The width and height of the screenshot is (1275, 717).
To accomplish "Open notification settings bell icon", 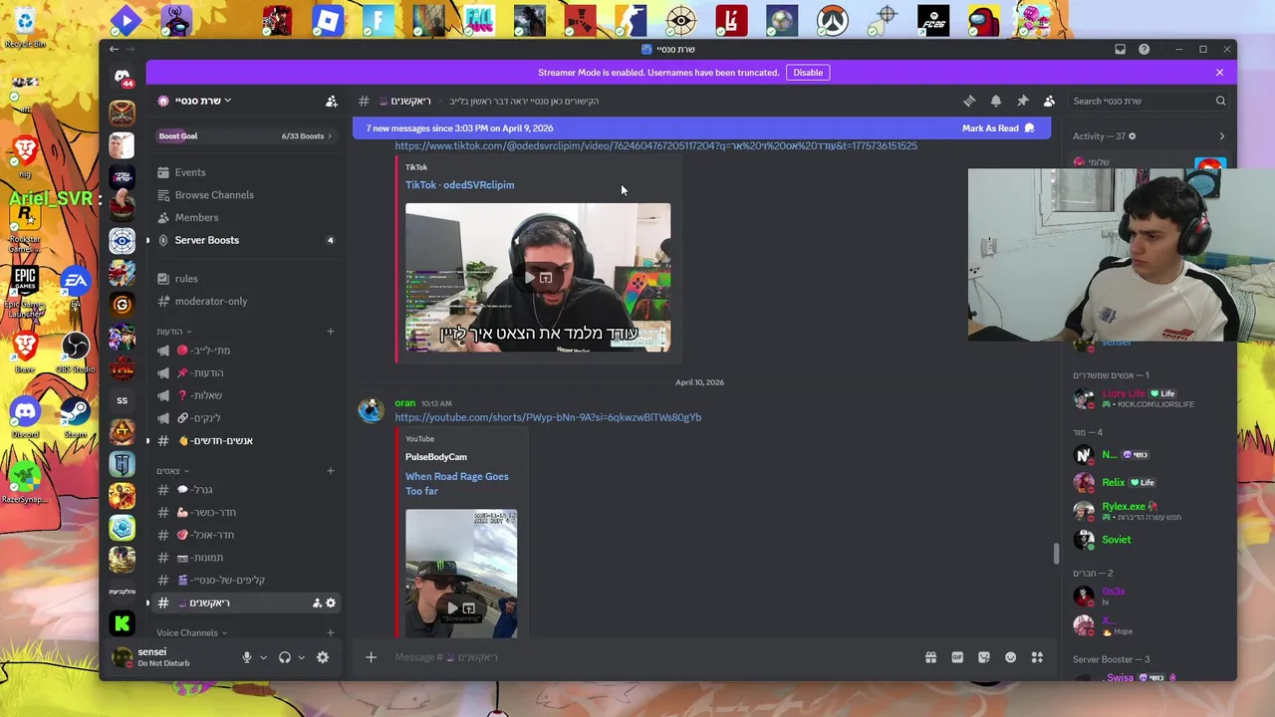I will (x=996, y=101).
